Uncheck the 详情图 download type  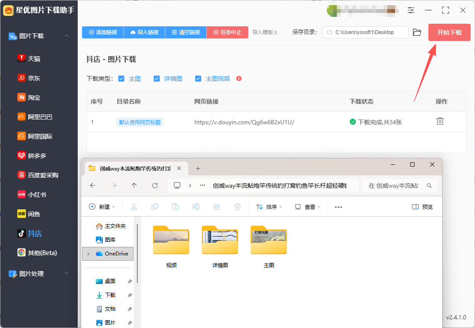click(157, 79)
